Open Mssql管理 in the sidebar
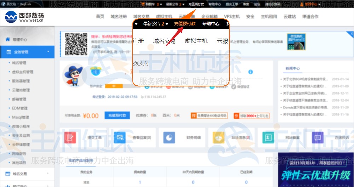This screenshot has width=354, height=187. [x=21, y=117]
